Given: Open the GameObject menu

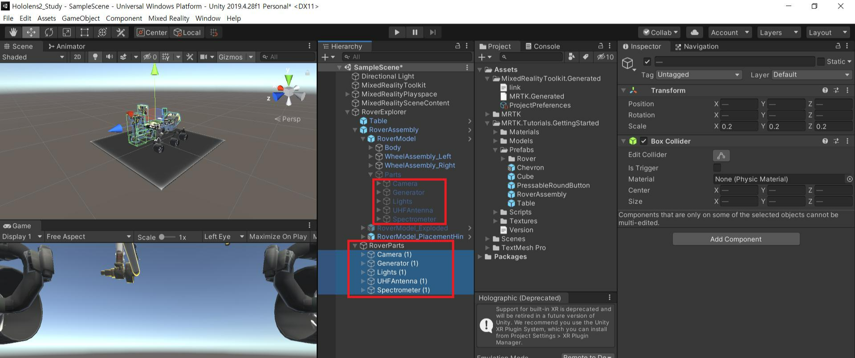Looking at the screenshot, I should (81, 18).
